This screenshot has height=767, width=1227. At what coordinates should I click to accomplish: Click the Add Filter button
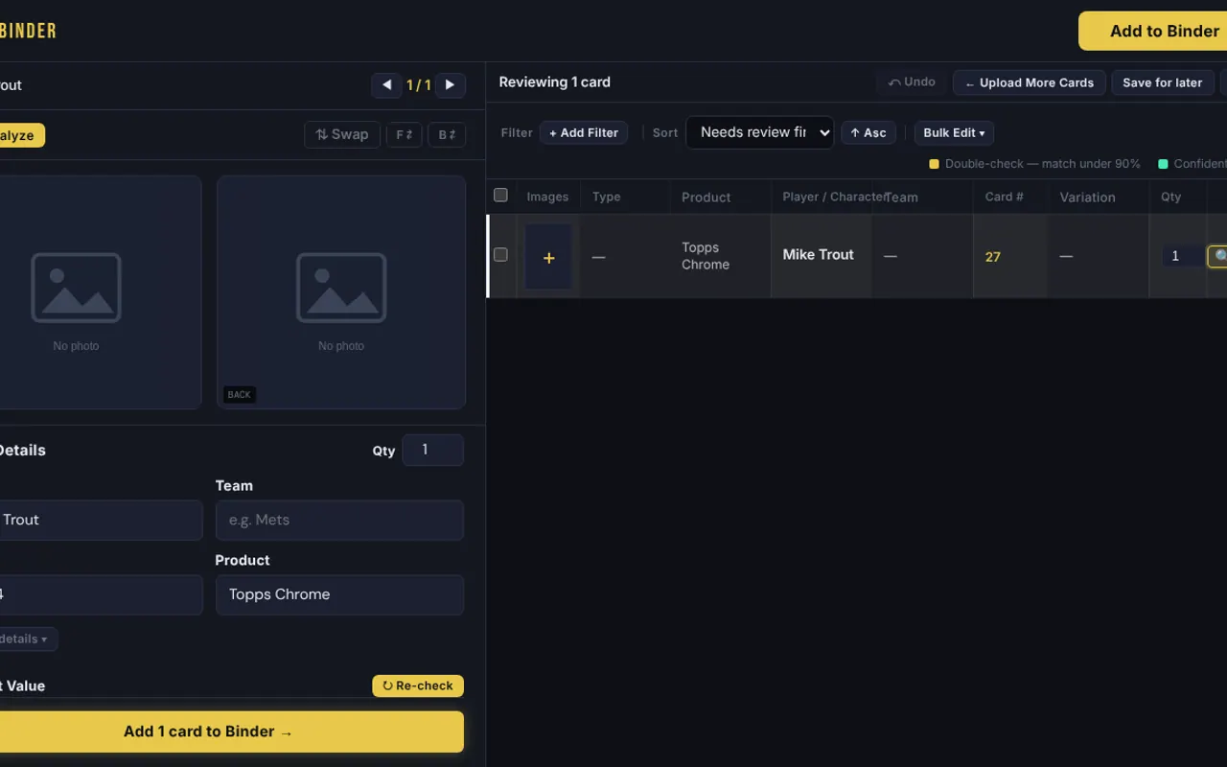(584, 133)
